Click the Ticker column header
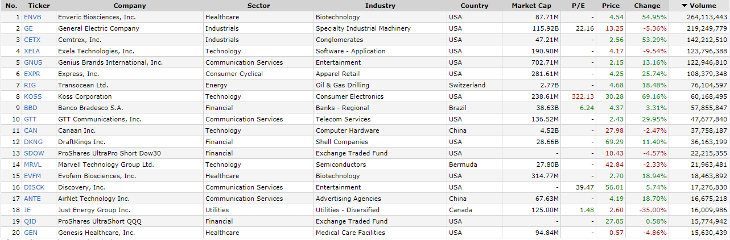730x240 pixels. [x=39, y=6]
